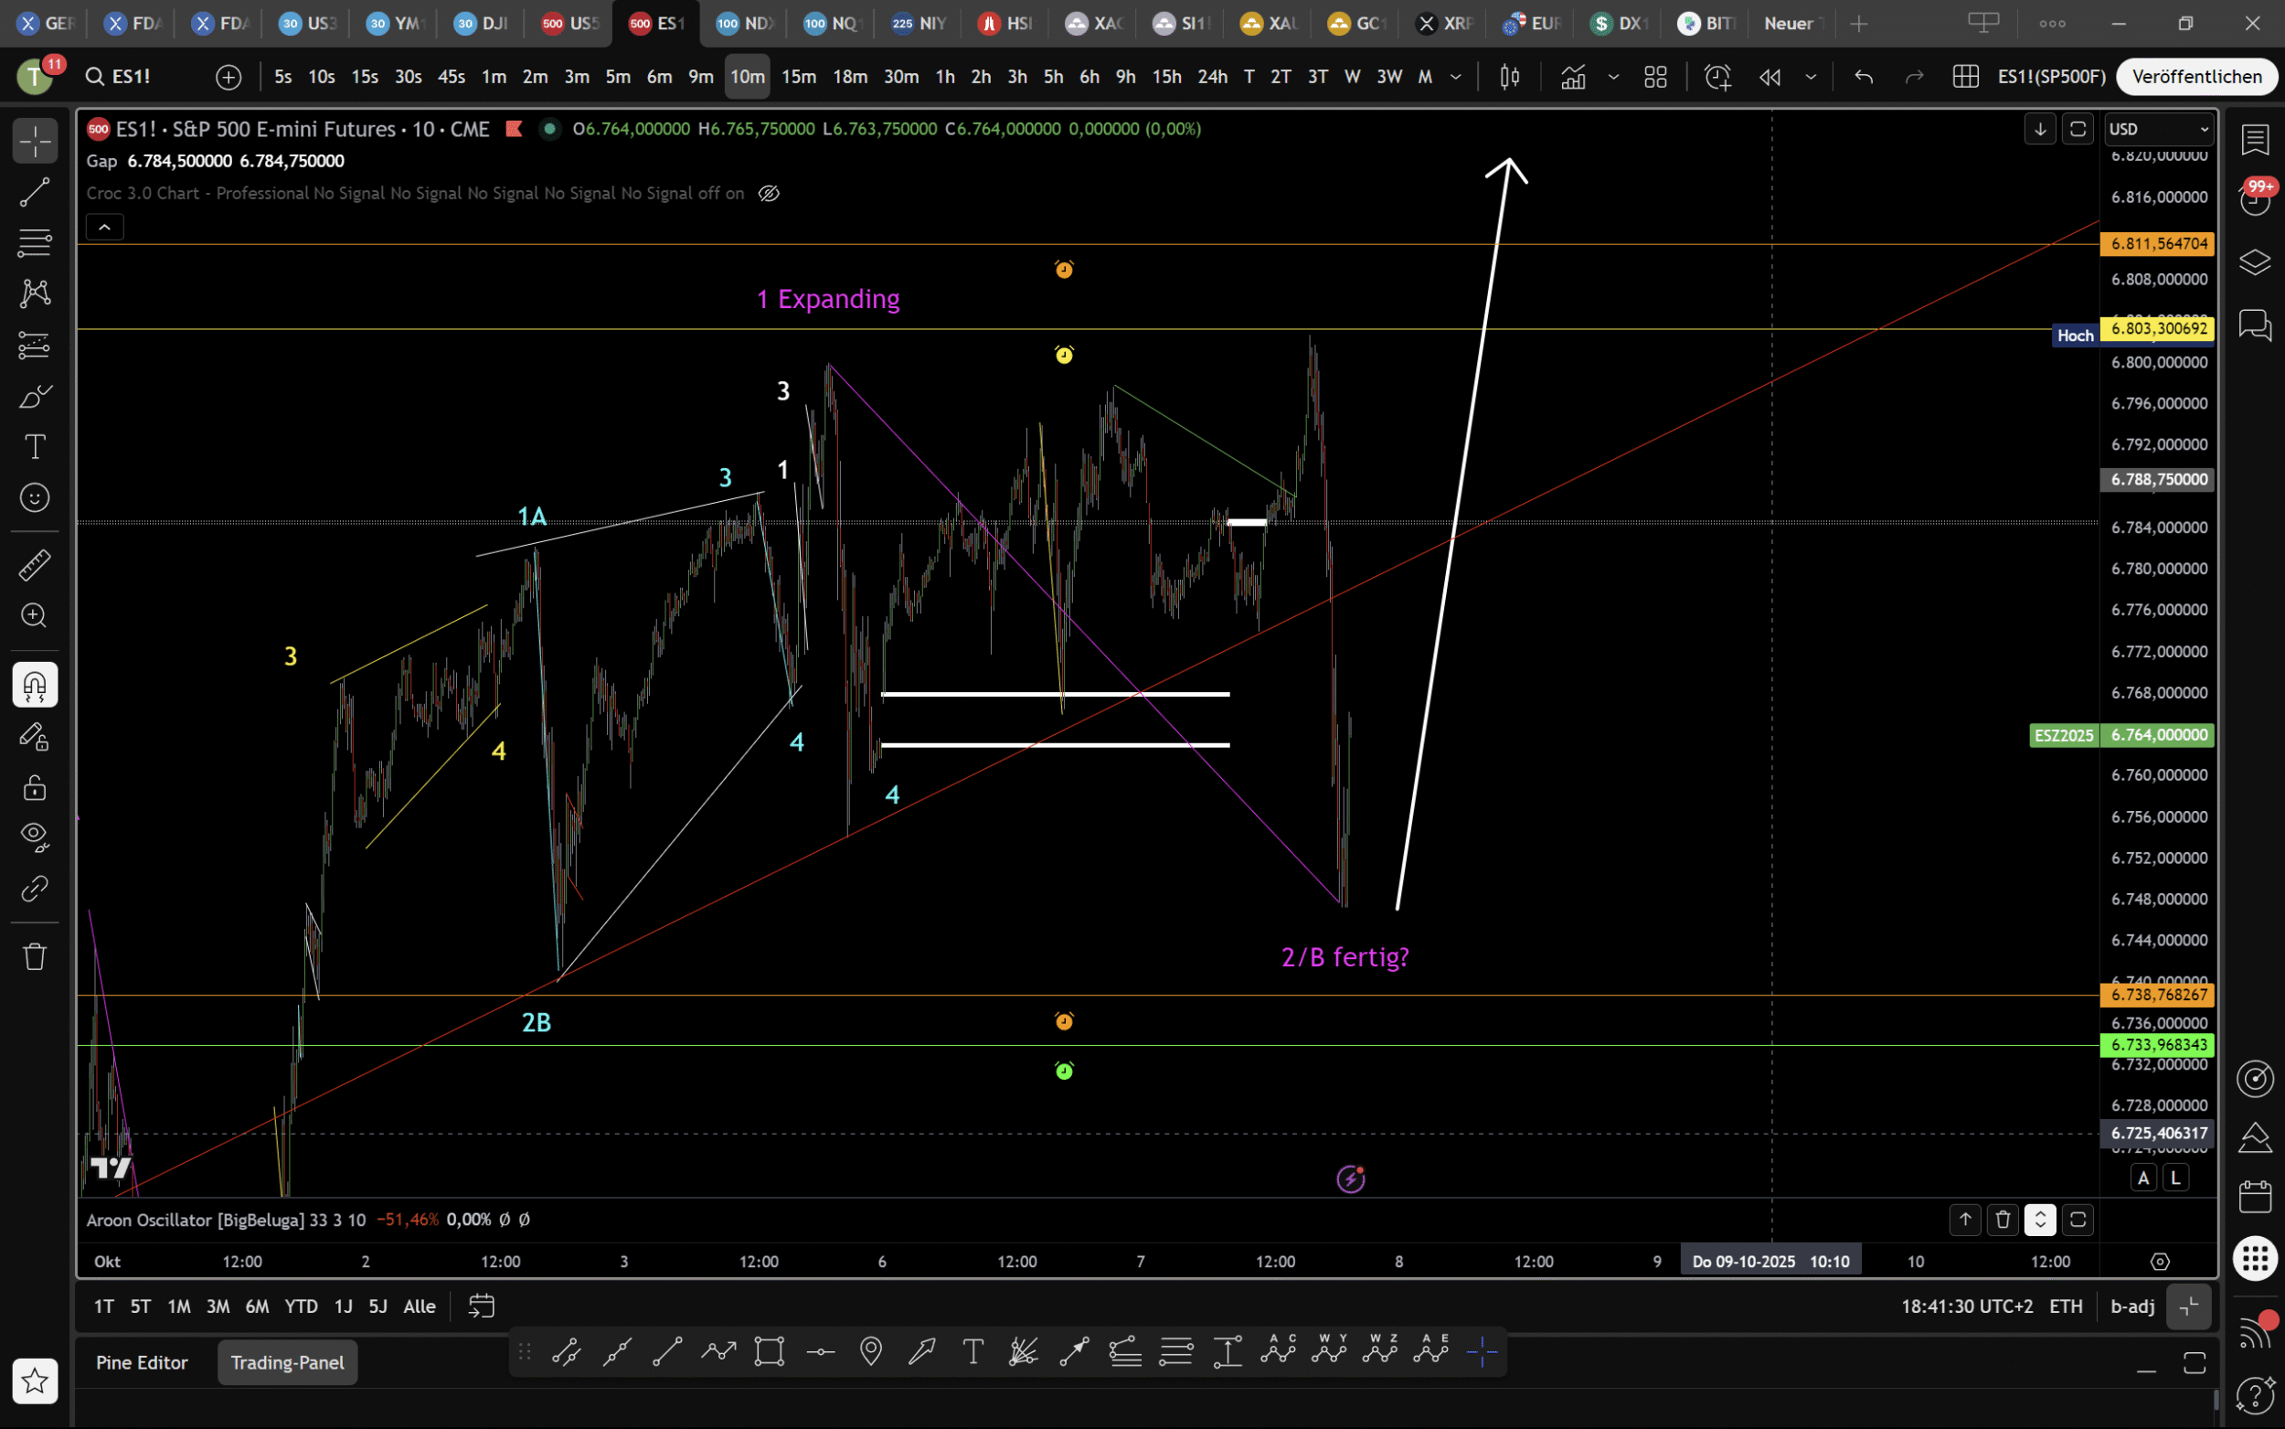Select the Text annotation tool
The image size is (2285, 1429).
pyautogui.click(x=35, y=446)
